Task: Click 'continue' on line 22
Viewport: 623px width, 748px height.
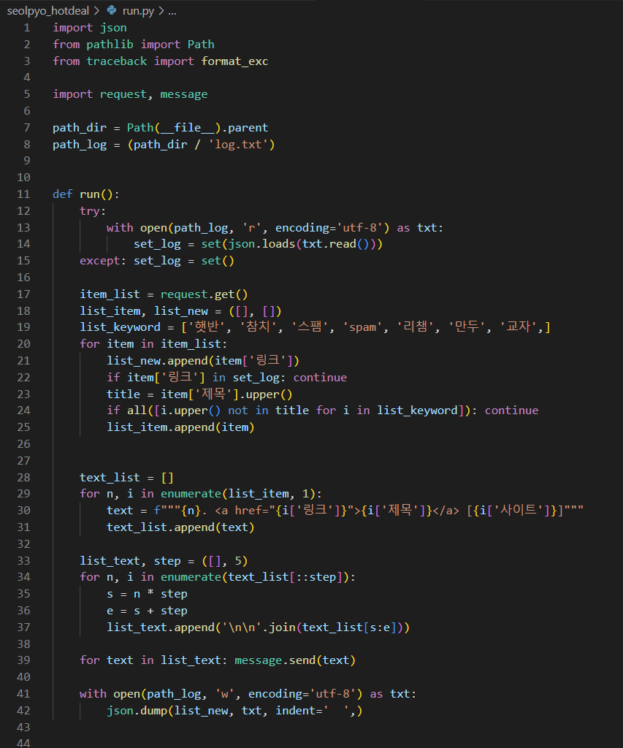Action: (x=320, y=378)
